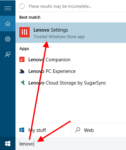Click the refresh icon beside the incomplete results notice
The image size is (126, 150).
(22, 6)
